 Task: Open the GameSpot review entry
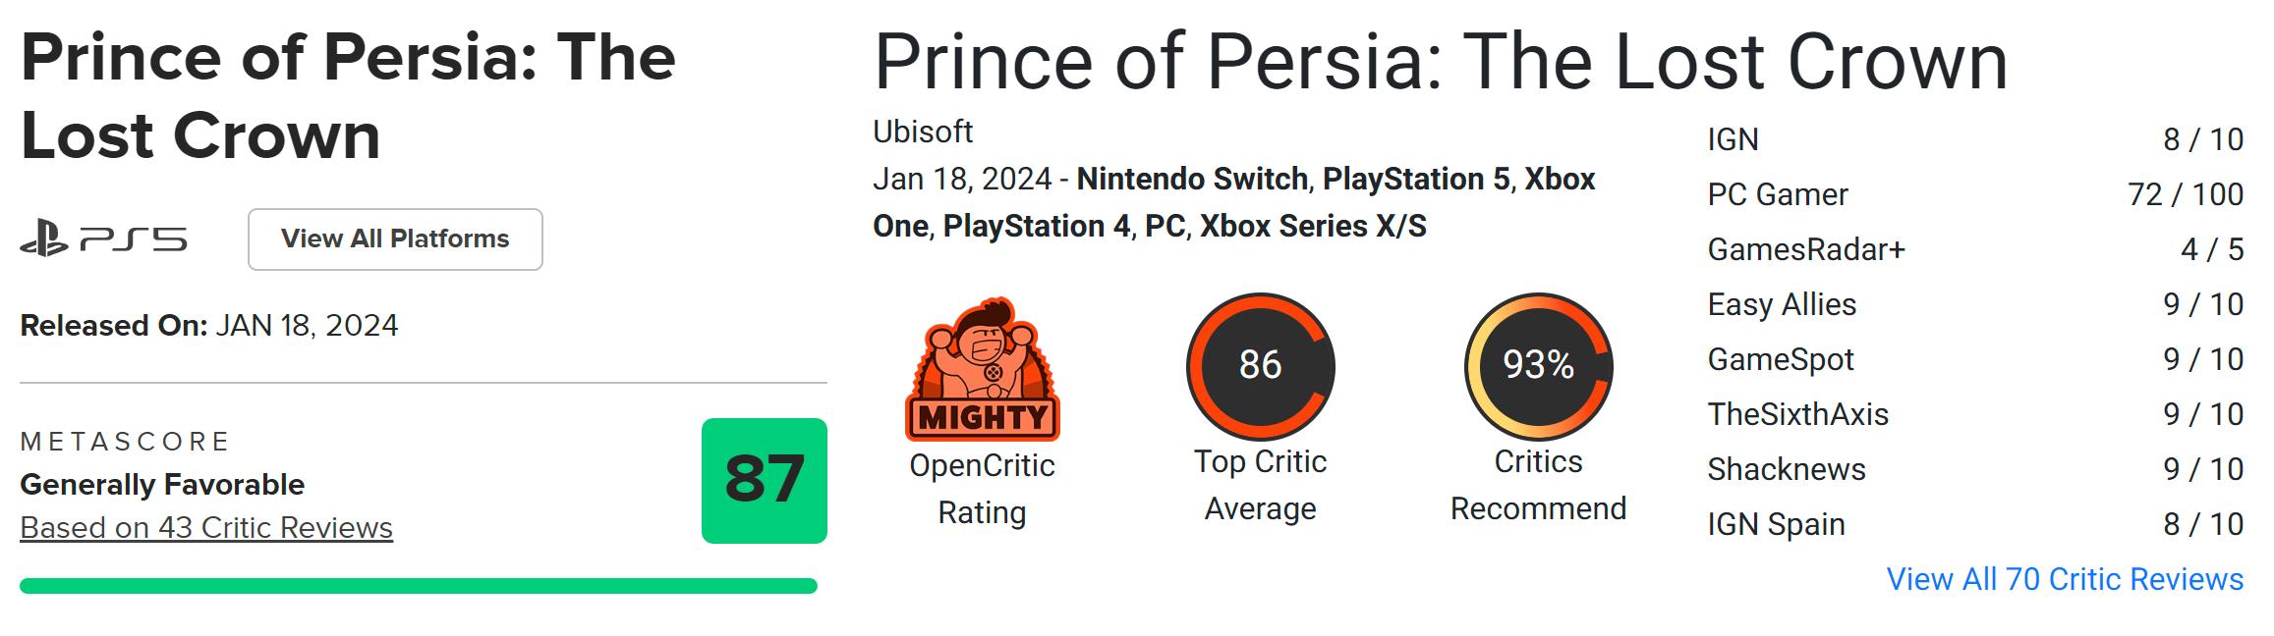1780,359
